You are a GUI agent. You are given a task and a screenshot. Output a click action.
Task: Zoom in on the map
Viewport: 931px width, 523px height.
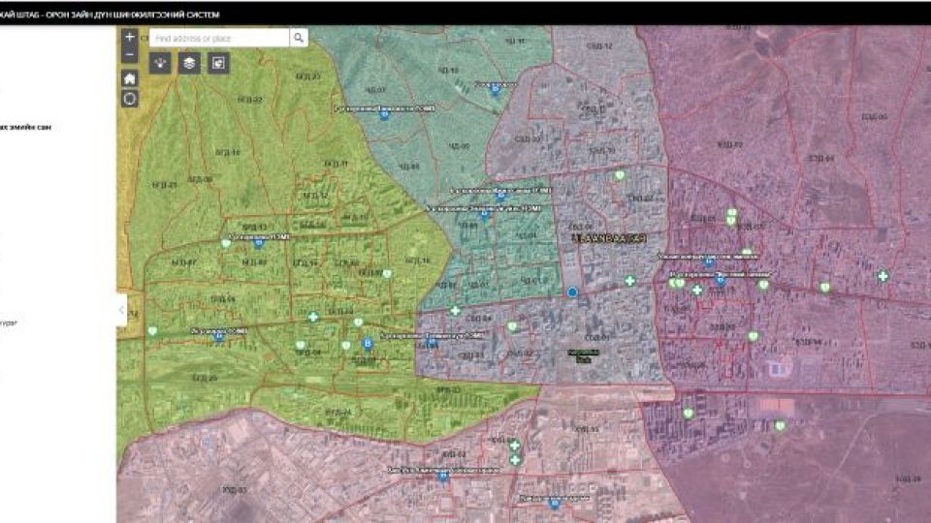pos(129,37)
